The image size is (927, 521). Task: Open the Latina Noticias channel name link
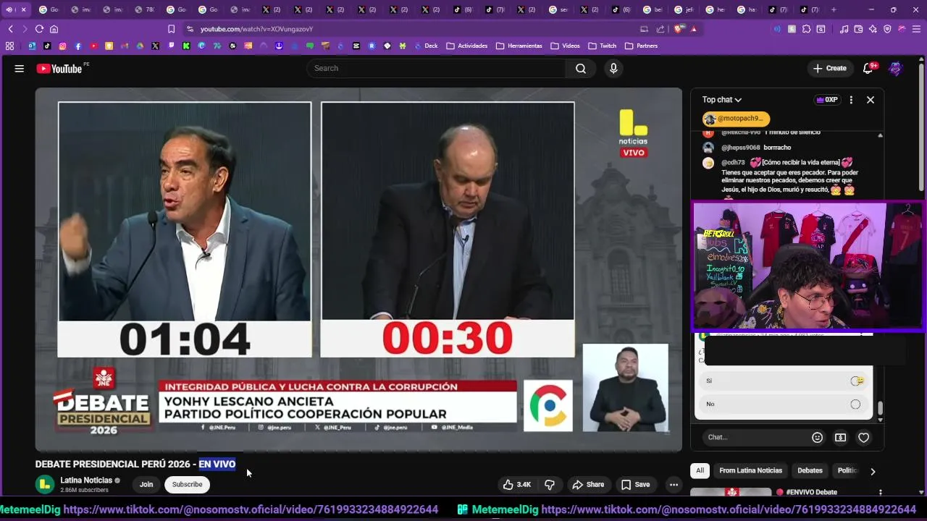click(86, 480)
